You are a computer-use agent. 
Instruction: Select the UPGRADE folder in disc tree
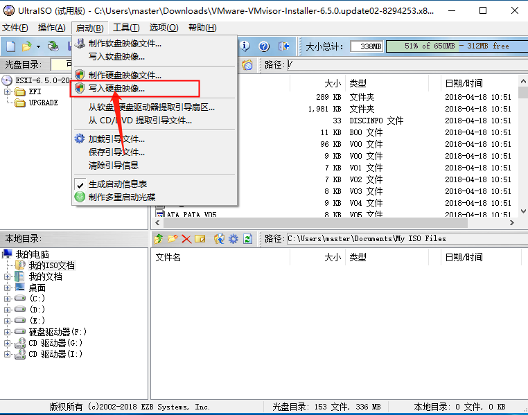coord(43,103)
